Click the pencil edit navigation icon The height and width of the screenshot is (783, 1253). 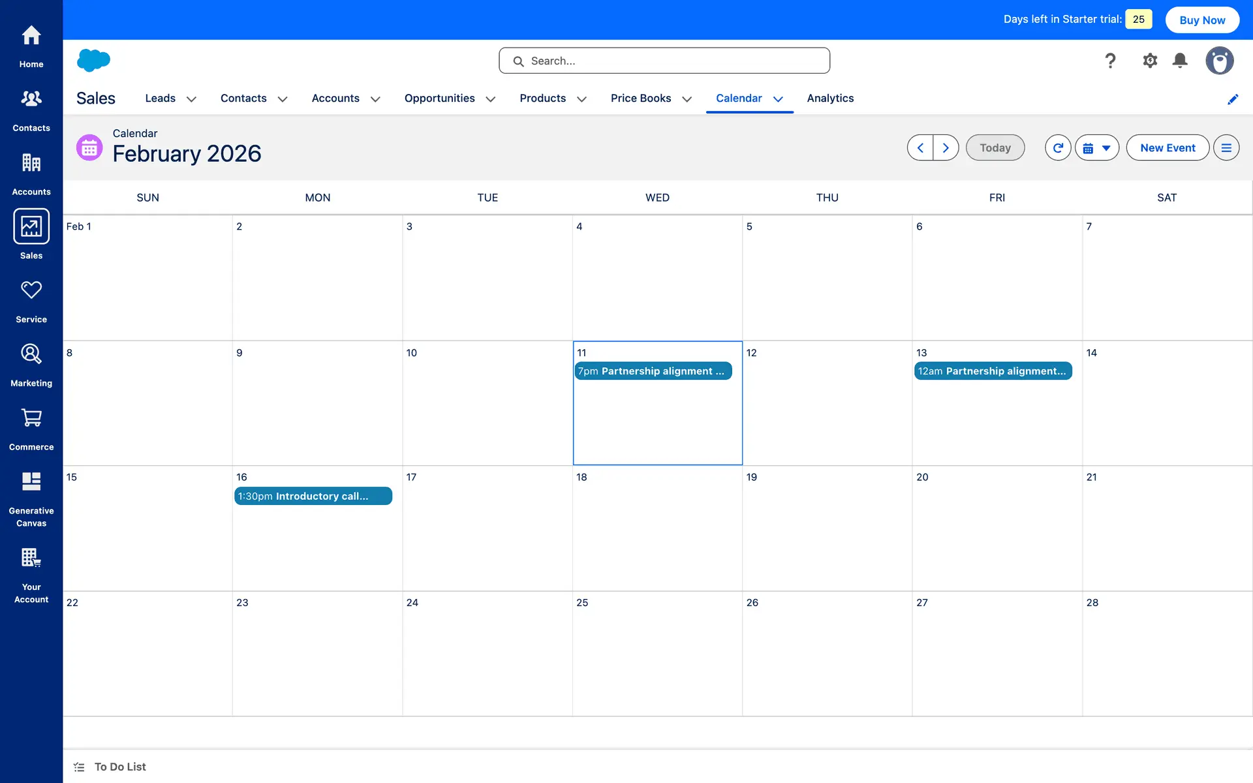tap(1232, 99)
